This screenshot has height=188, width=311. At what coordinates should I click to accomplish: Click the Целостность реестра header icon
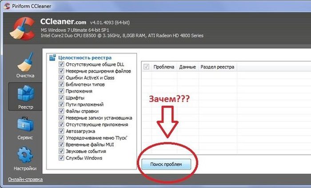52,57
